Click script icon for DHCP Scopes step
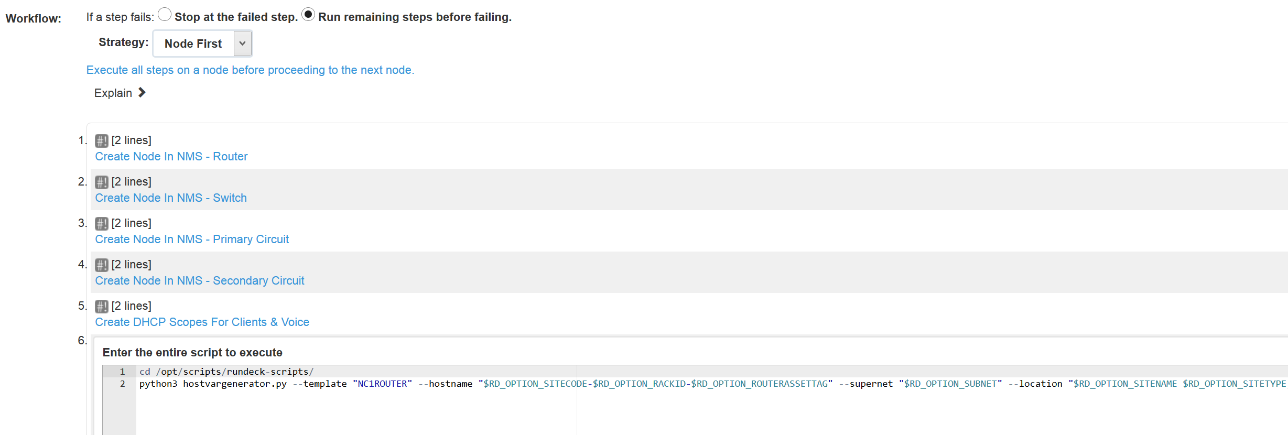 tap(101, 306)
